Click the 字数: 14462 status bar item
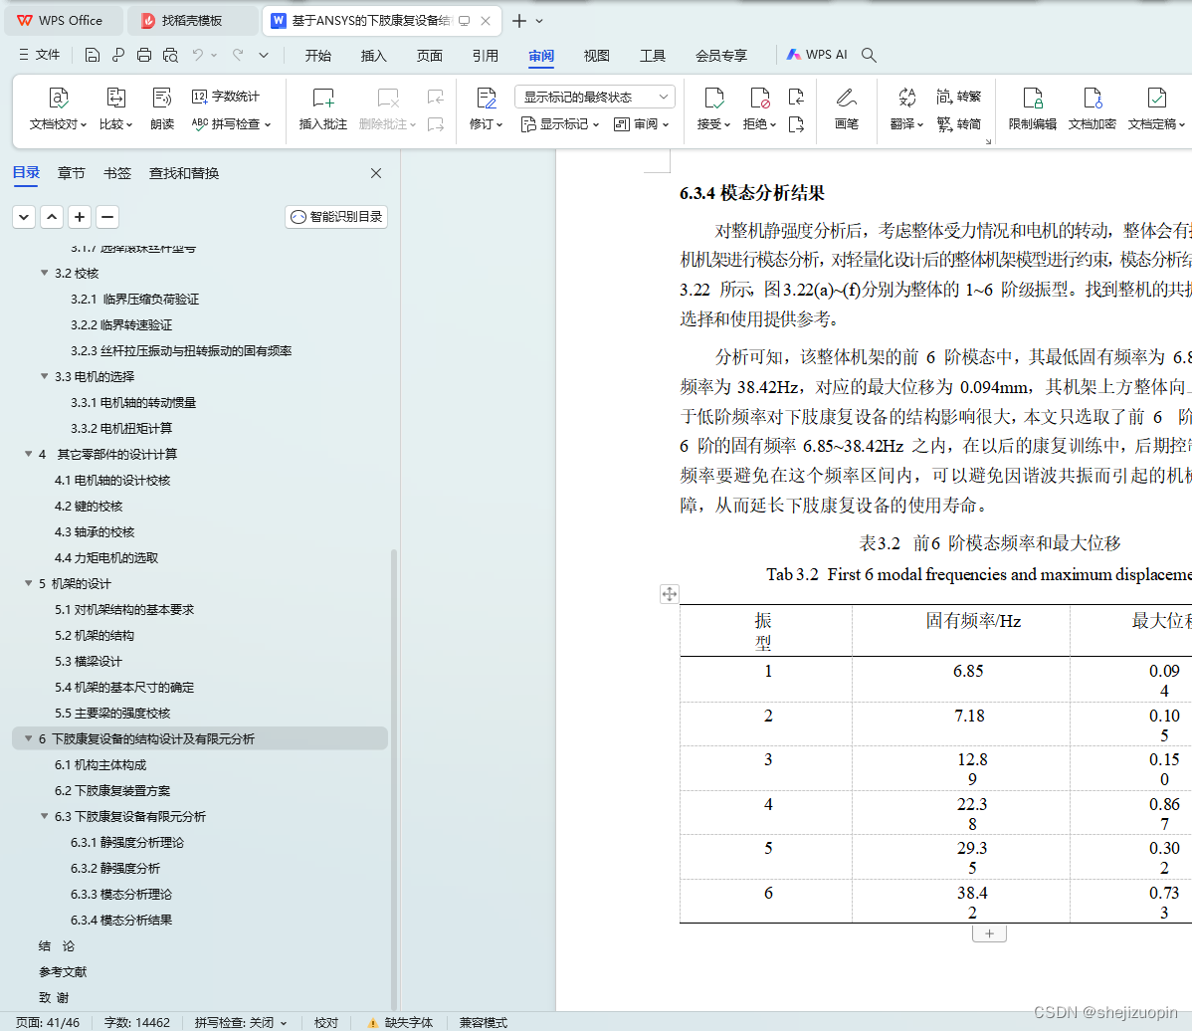The image size is (1192, 1031). click(137, 1023)
